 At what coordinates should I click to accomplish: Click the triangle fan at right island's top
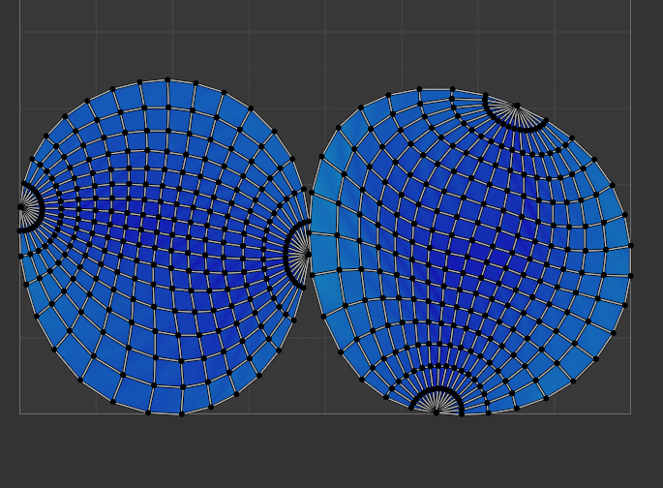click(516, 116)
